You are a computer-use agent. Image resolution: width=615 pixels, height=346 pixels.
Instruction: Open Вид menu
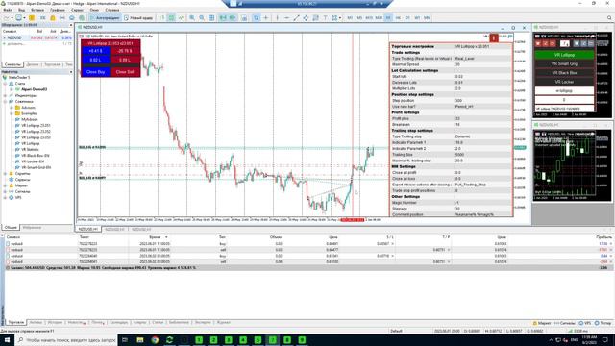pos(21,10)
